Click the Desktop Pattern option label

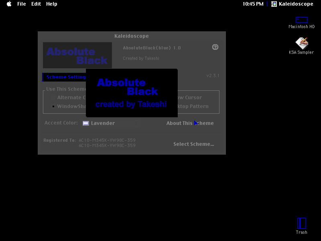(193, 106)
